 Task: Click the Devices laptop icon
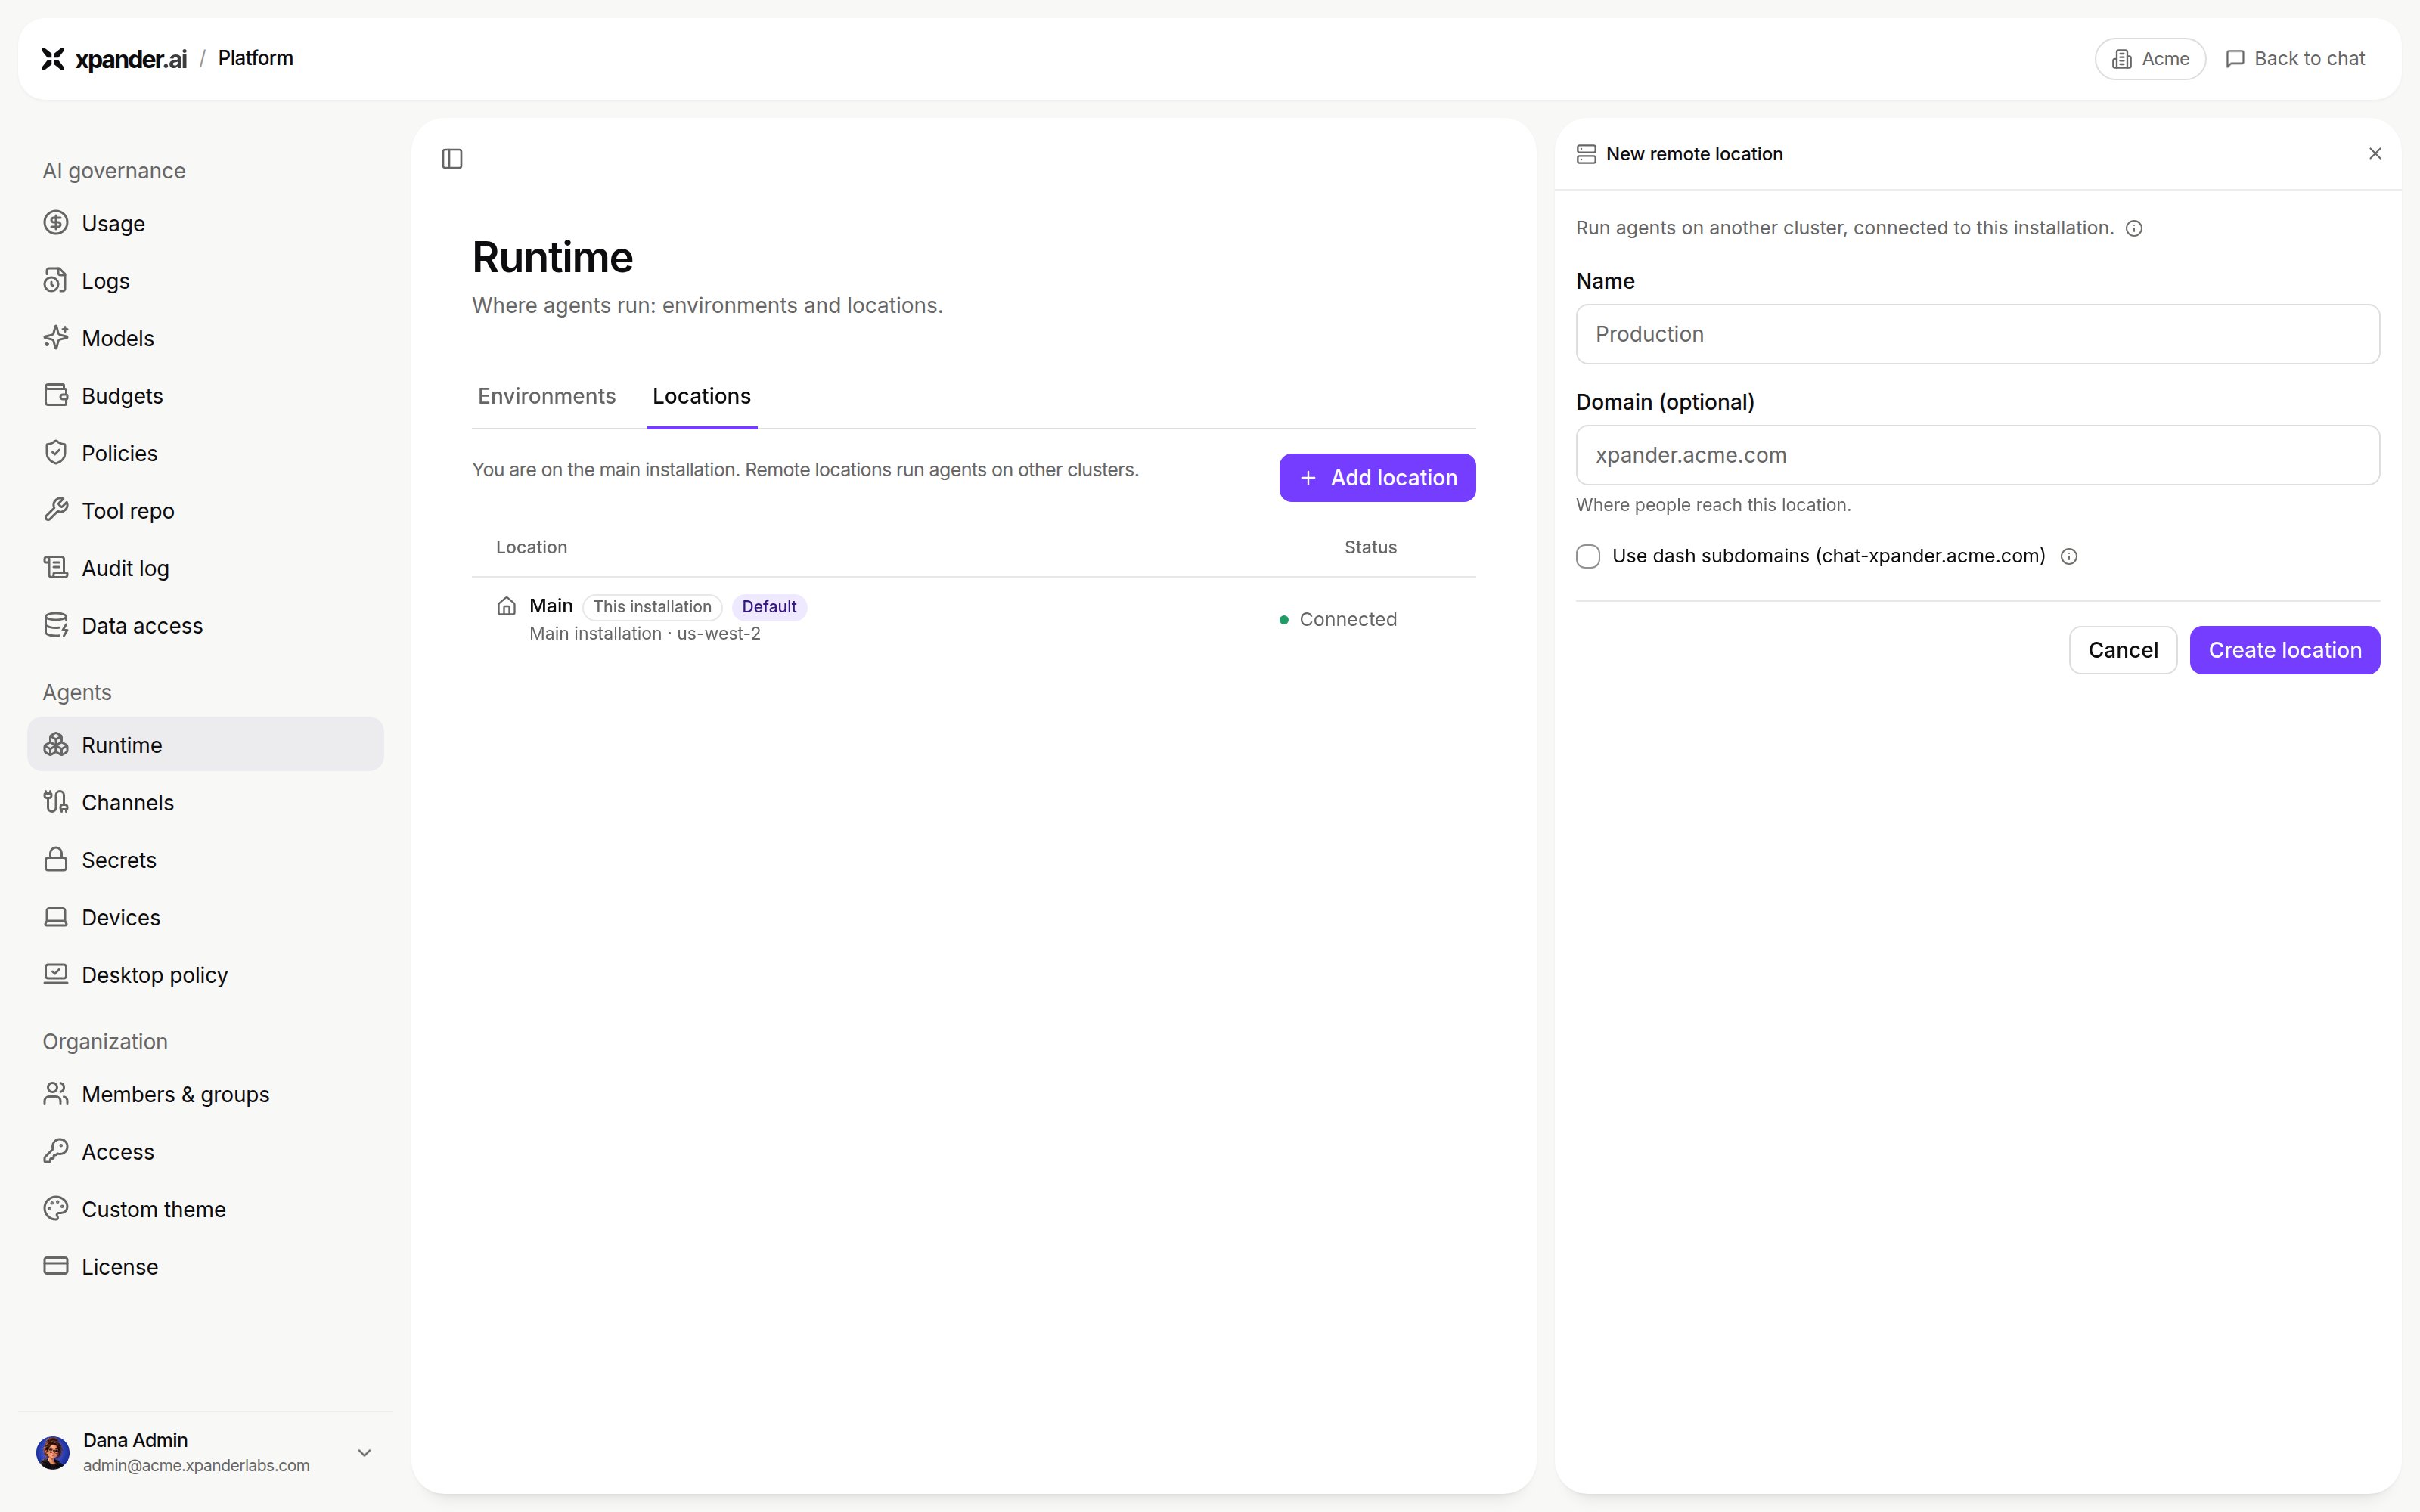coord(56,917)
